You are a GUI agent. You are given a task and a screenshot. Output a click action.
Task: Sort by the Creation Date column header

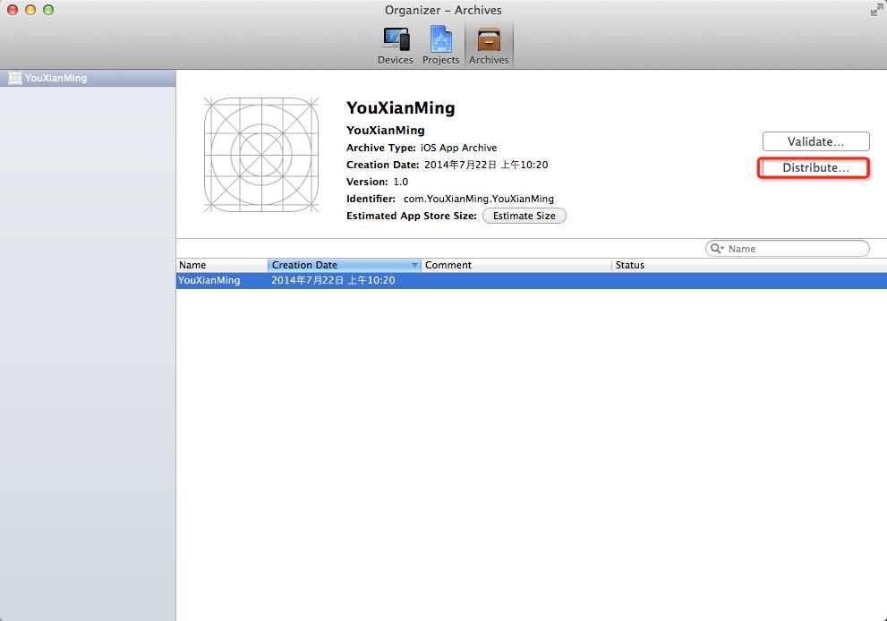(x=344, y=265)
